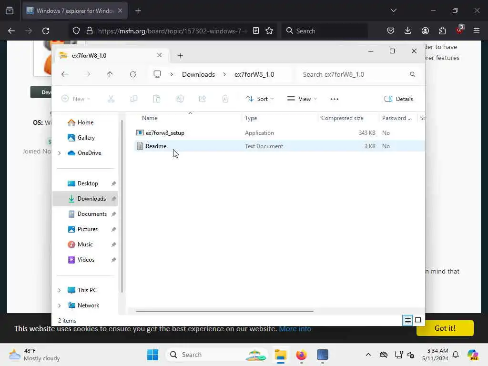Click ex7forW8_1.0 in the breadcrumb path
The image size is (488, 366).
pyautogui.click(x=254, y=74)
